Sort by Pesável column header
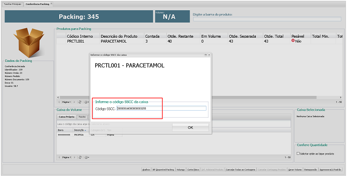 click(300, 36)
